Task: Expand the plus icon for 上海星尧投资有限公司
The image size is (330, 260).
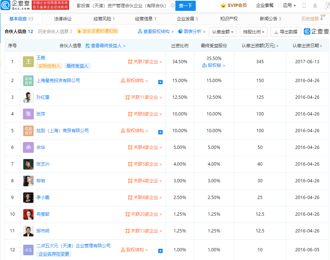Action: pos(160,82)
